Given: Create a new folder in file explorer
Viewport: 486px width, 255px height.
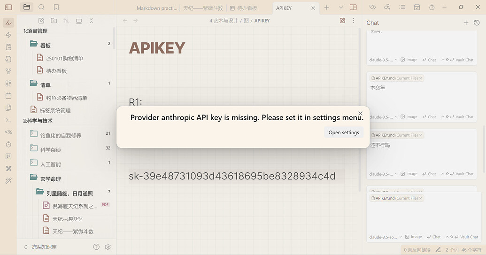Looking at the screenshot, I should tap(54, 21).
